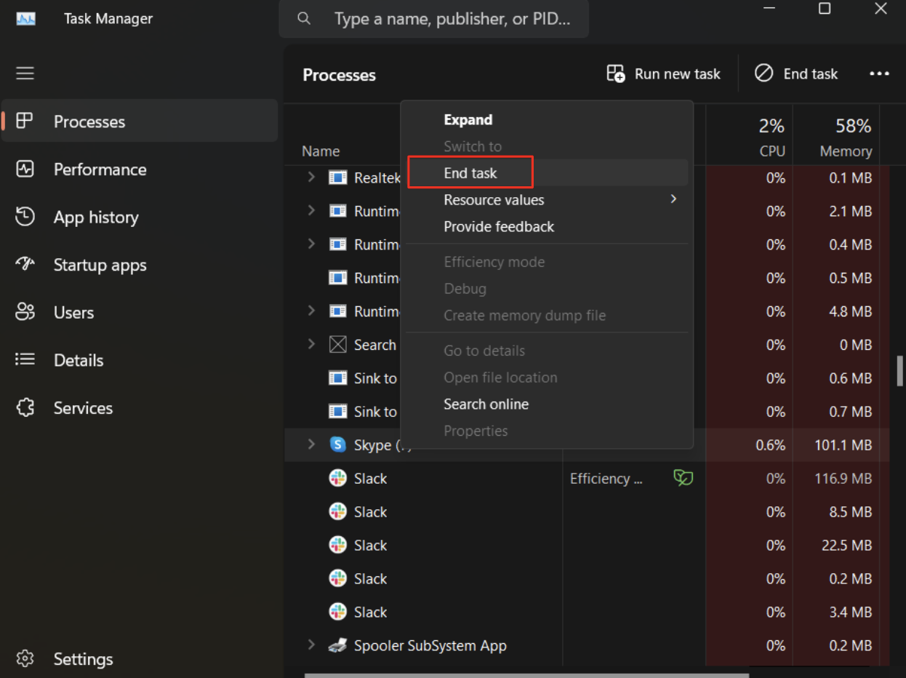Open Startup apps section
This screenshot has height=678, width=906.
tap(25, 265)
